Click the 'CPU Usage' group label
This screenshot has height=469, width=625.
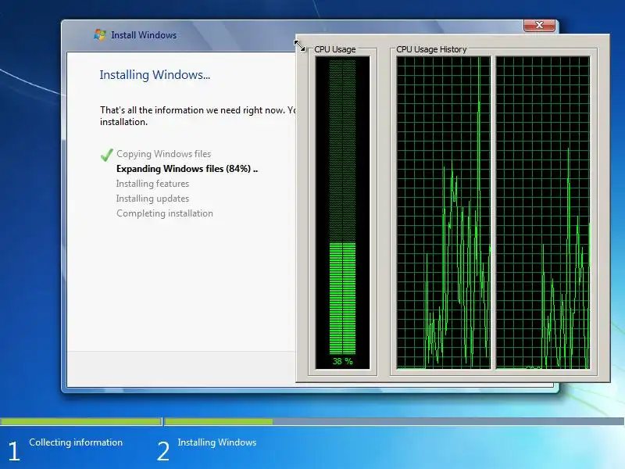click(335, 49)
